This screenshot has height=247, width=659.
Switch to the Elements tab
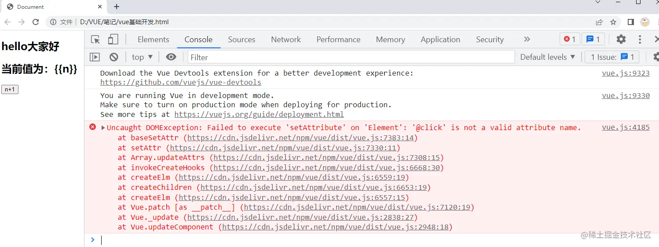pos(153,40)
